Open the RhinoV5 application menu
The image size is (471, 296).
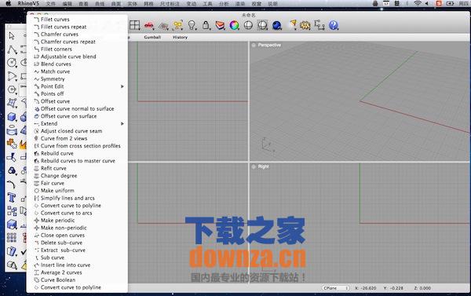28,4
